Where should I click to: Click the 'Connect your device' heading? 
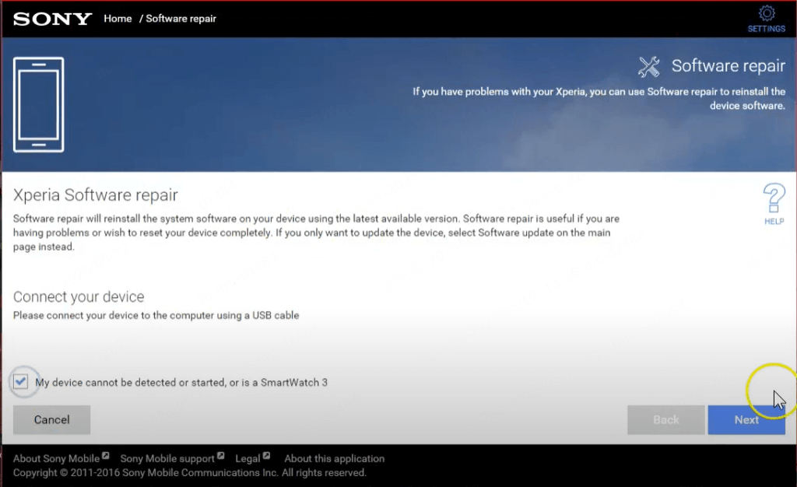pyautogui.click(x=79, y=296)
